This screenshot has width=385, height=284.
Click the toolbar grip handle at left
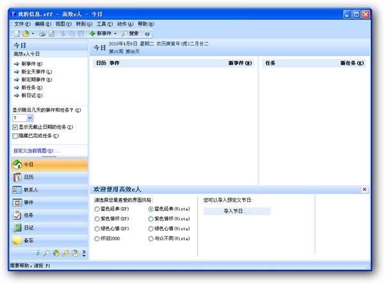(12, 33)
